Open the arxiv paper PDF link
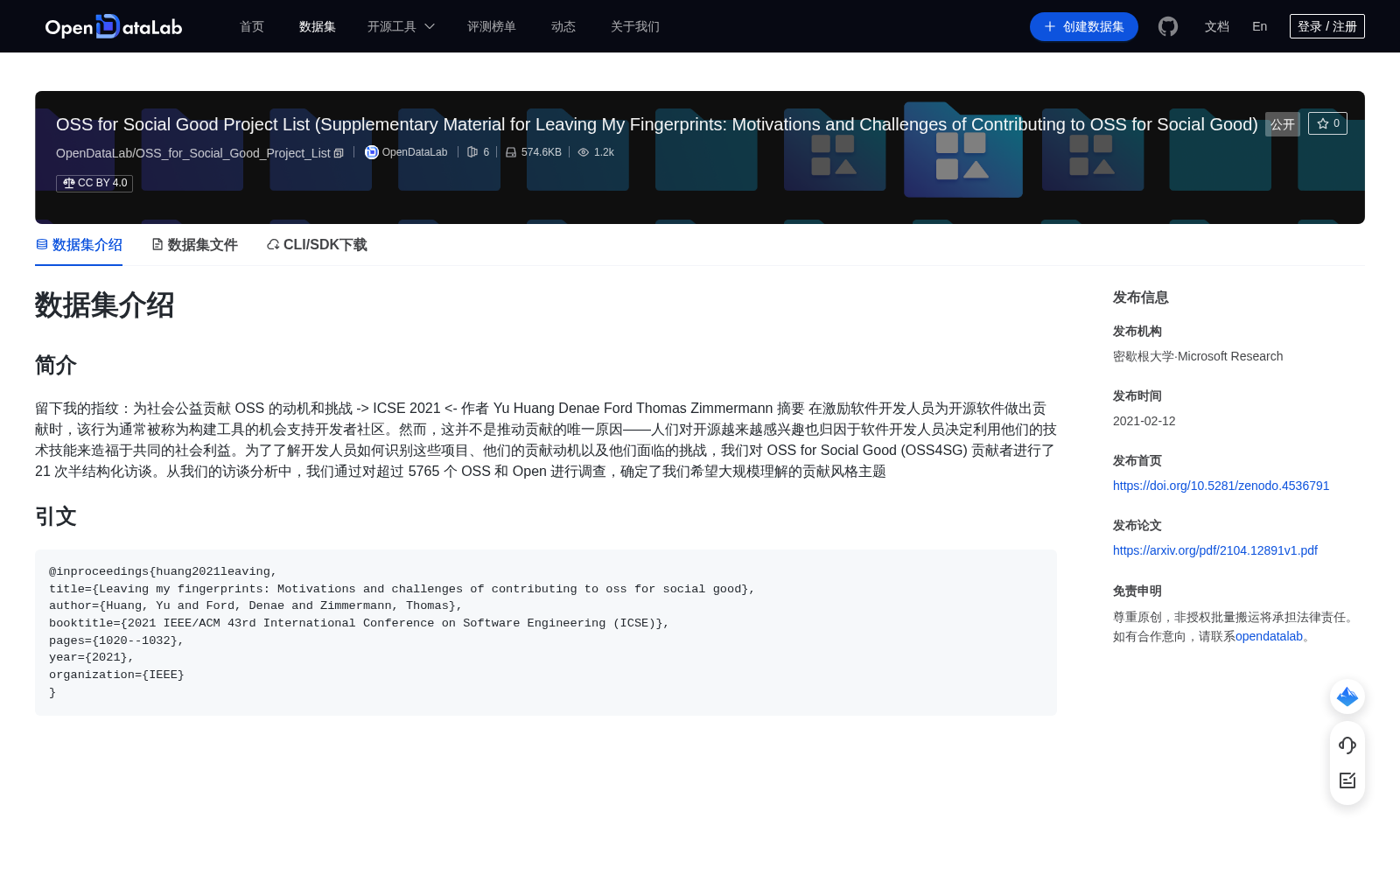The width and height of the screenshot is (1400, 875). coord(1215,550)
